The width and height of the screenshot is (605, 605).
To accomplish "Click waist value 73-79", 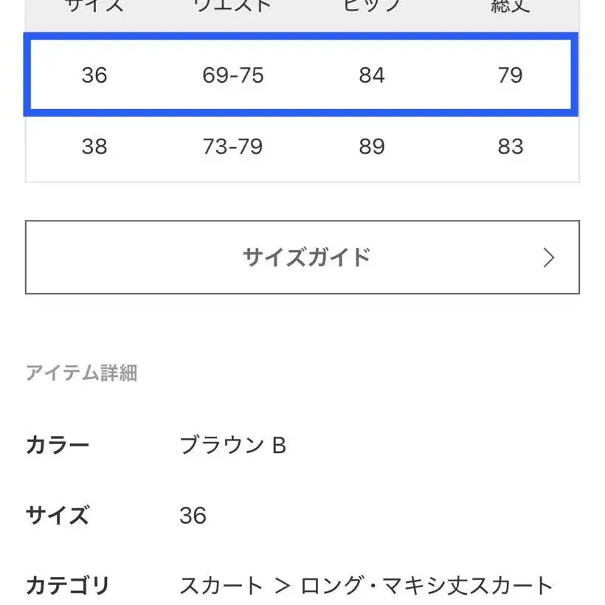I will pyautogui.click(x=233, y=147).
